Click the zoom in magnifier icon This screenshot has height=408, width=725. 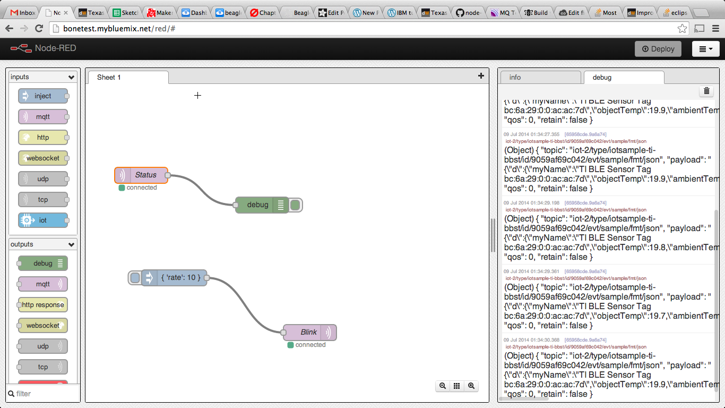(x=471, y=386)
